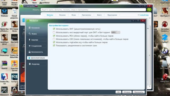Increase the port number with up arrow
The width and height of the screenshot is (170, 96).
[119, 32]
